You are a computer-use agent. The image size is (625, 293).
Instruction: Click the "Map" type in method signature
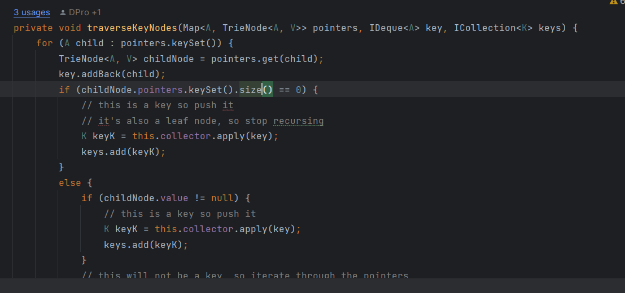191,28
